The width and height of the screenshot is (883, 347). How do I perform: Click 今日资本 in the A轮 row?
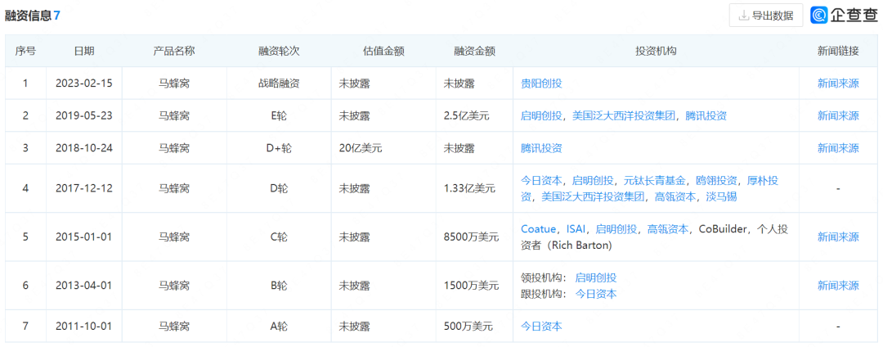(541, 326)
